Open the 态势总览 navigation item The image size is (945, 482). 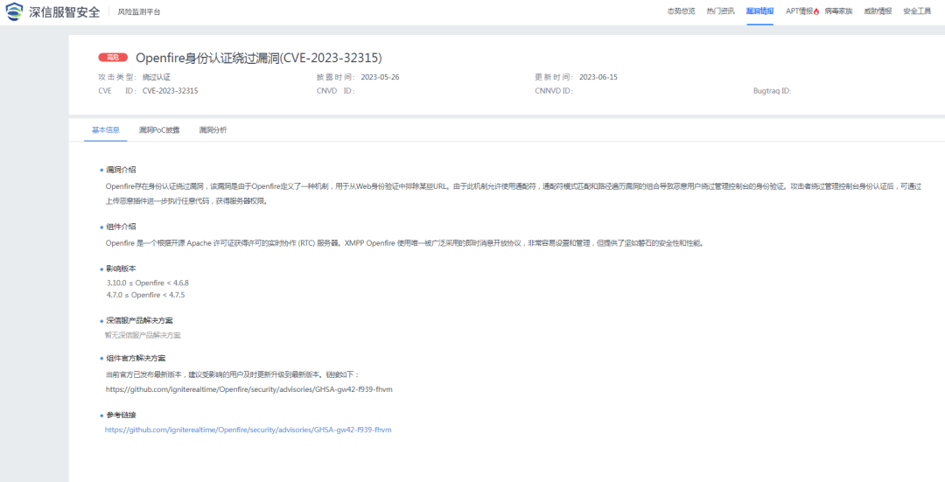pos(681,11)
